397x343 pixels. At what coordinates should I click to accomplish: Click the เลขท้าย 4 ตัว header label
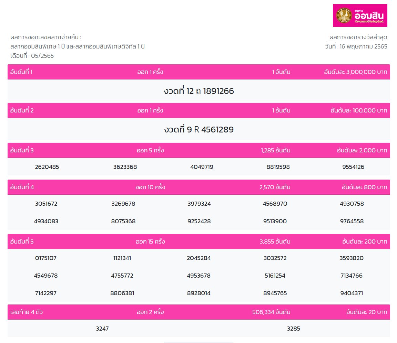(26, 312)
